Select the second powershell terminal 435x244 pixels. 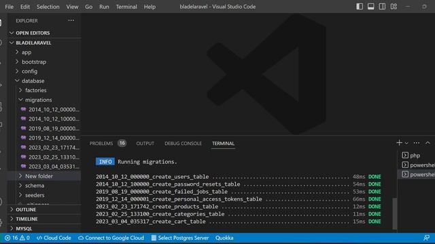coord(417,175)
